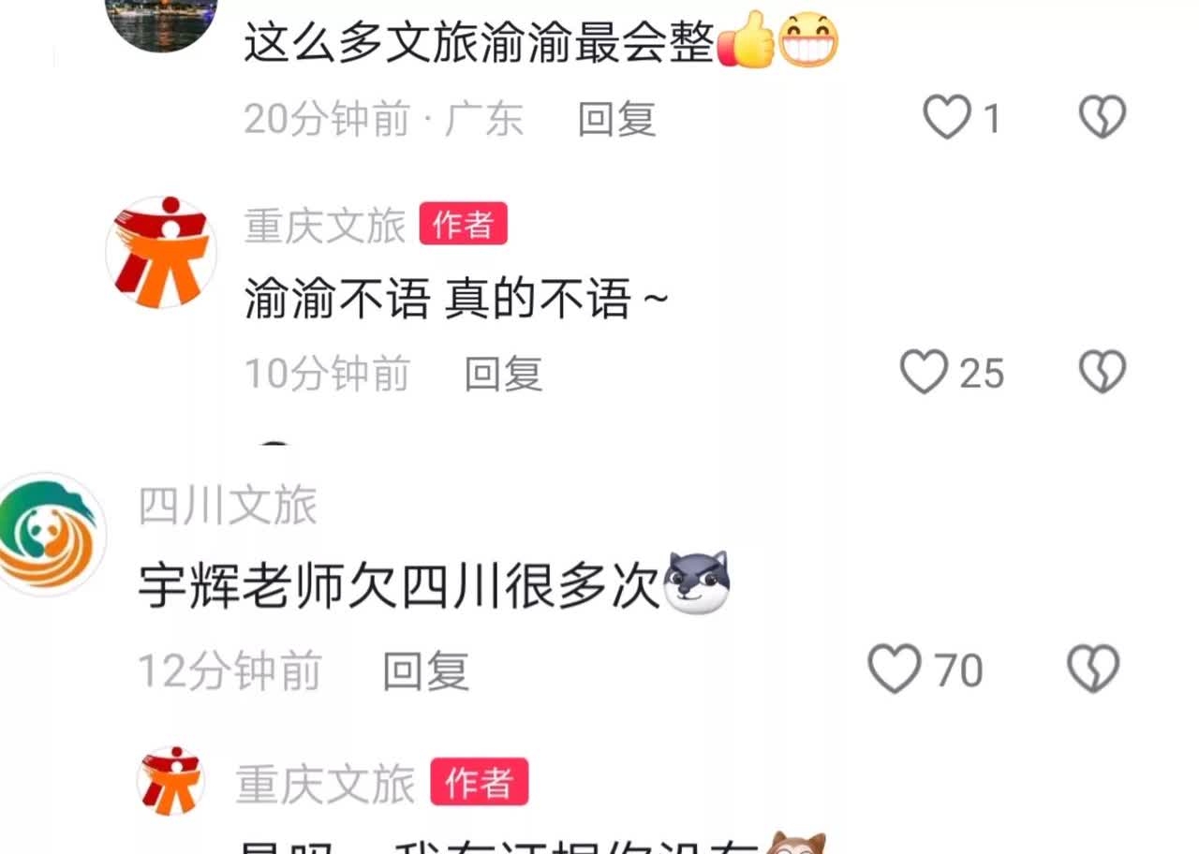Open bottom 重庆文旅 username link
This screenshot has height=854, width=1199.
click(x=325, y=784)
